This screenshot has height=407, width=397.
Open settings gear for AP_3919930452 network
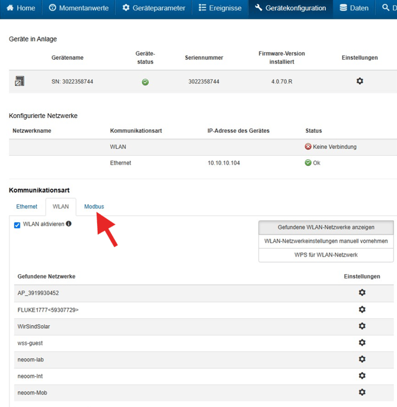(x=362, y=293)
